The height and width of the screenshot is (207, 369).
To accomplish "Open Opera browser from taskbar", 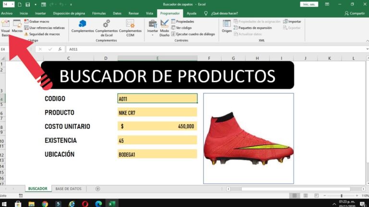I will (x=85, y=204).
